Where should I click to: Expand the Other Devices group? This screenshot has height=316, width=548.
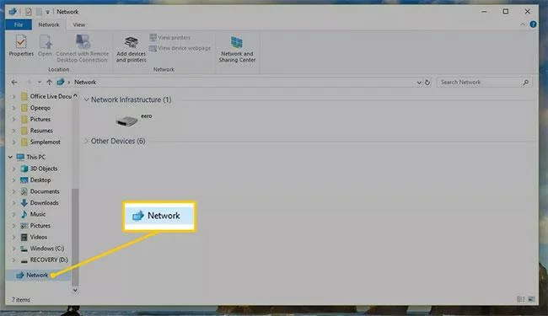point(86,141)
